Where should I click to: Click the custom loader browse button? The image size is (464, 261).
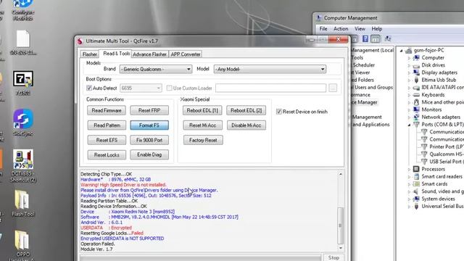coord(333,88)
